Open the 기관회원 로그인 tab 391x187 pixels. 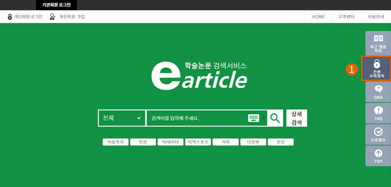[56, 5]
